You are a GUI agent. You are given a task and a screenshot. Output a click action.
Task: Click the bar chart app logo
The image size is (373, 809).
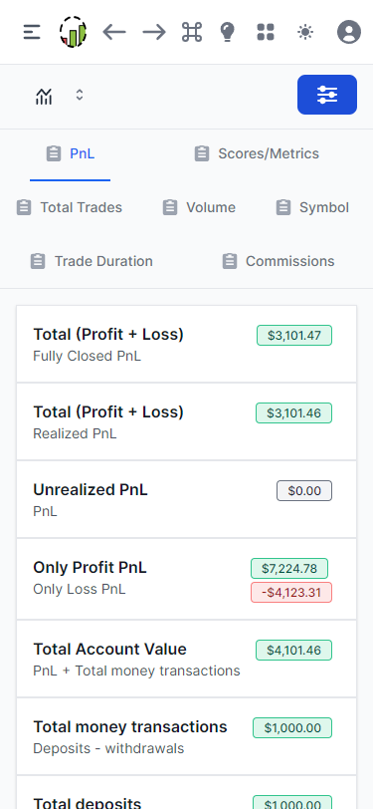tap(73, 32)
